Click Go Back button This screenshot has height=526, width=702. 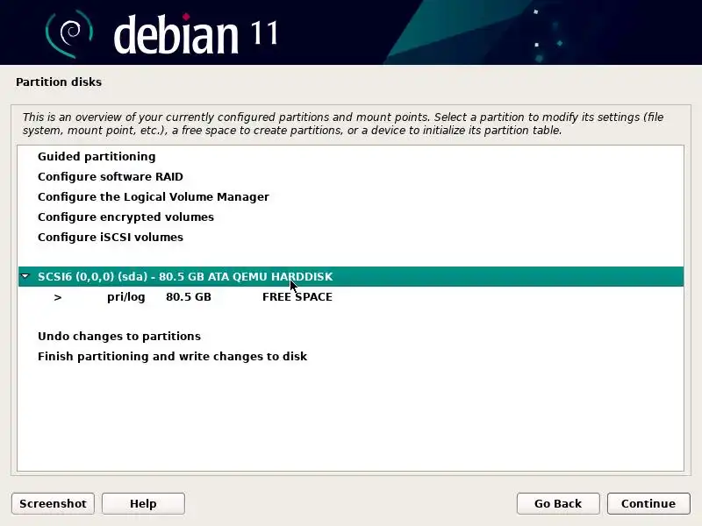(x=558, y=503)
